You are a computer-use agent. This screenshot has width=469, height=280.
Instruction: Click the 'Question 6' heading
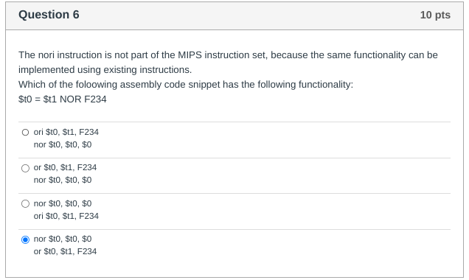[x=49, y=15]
